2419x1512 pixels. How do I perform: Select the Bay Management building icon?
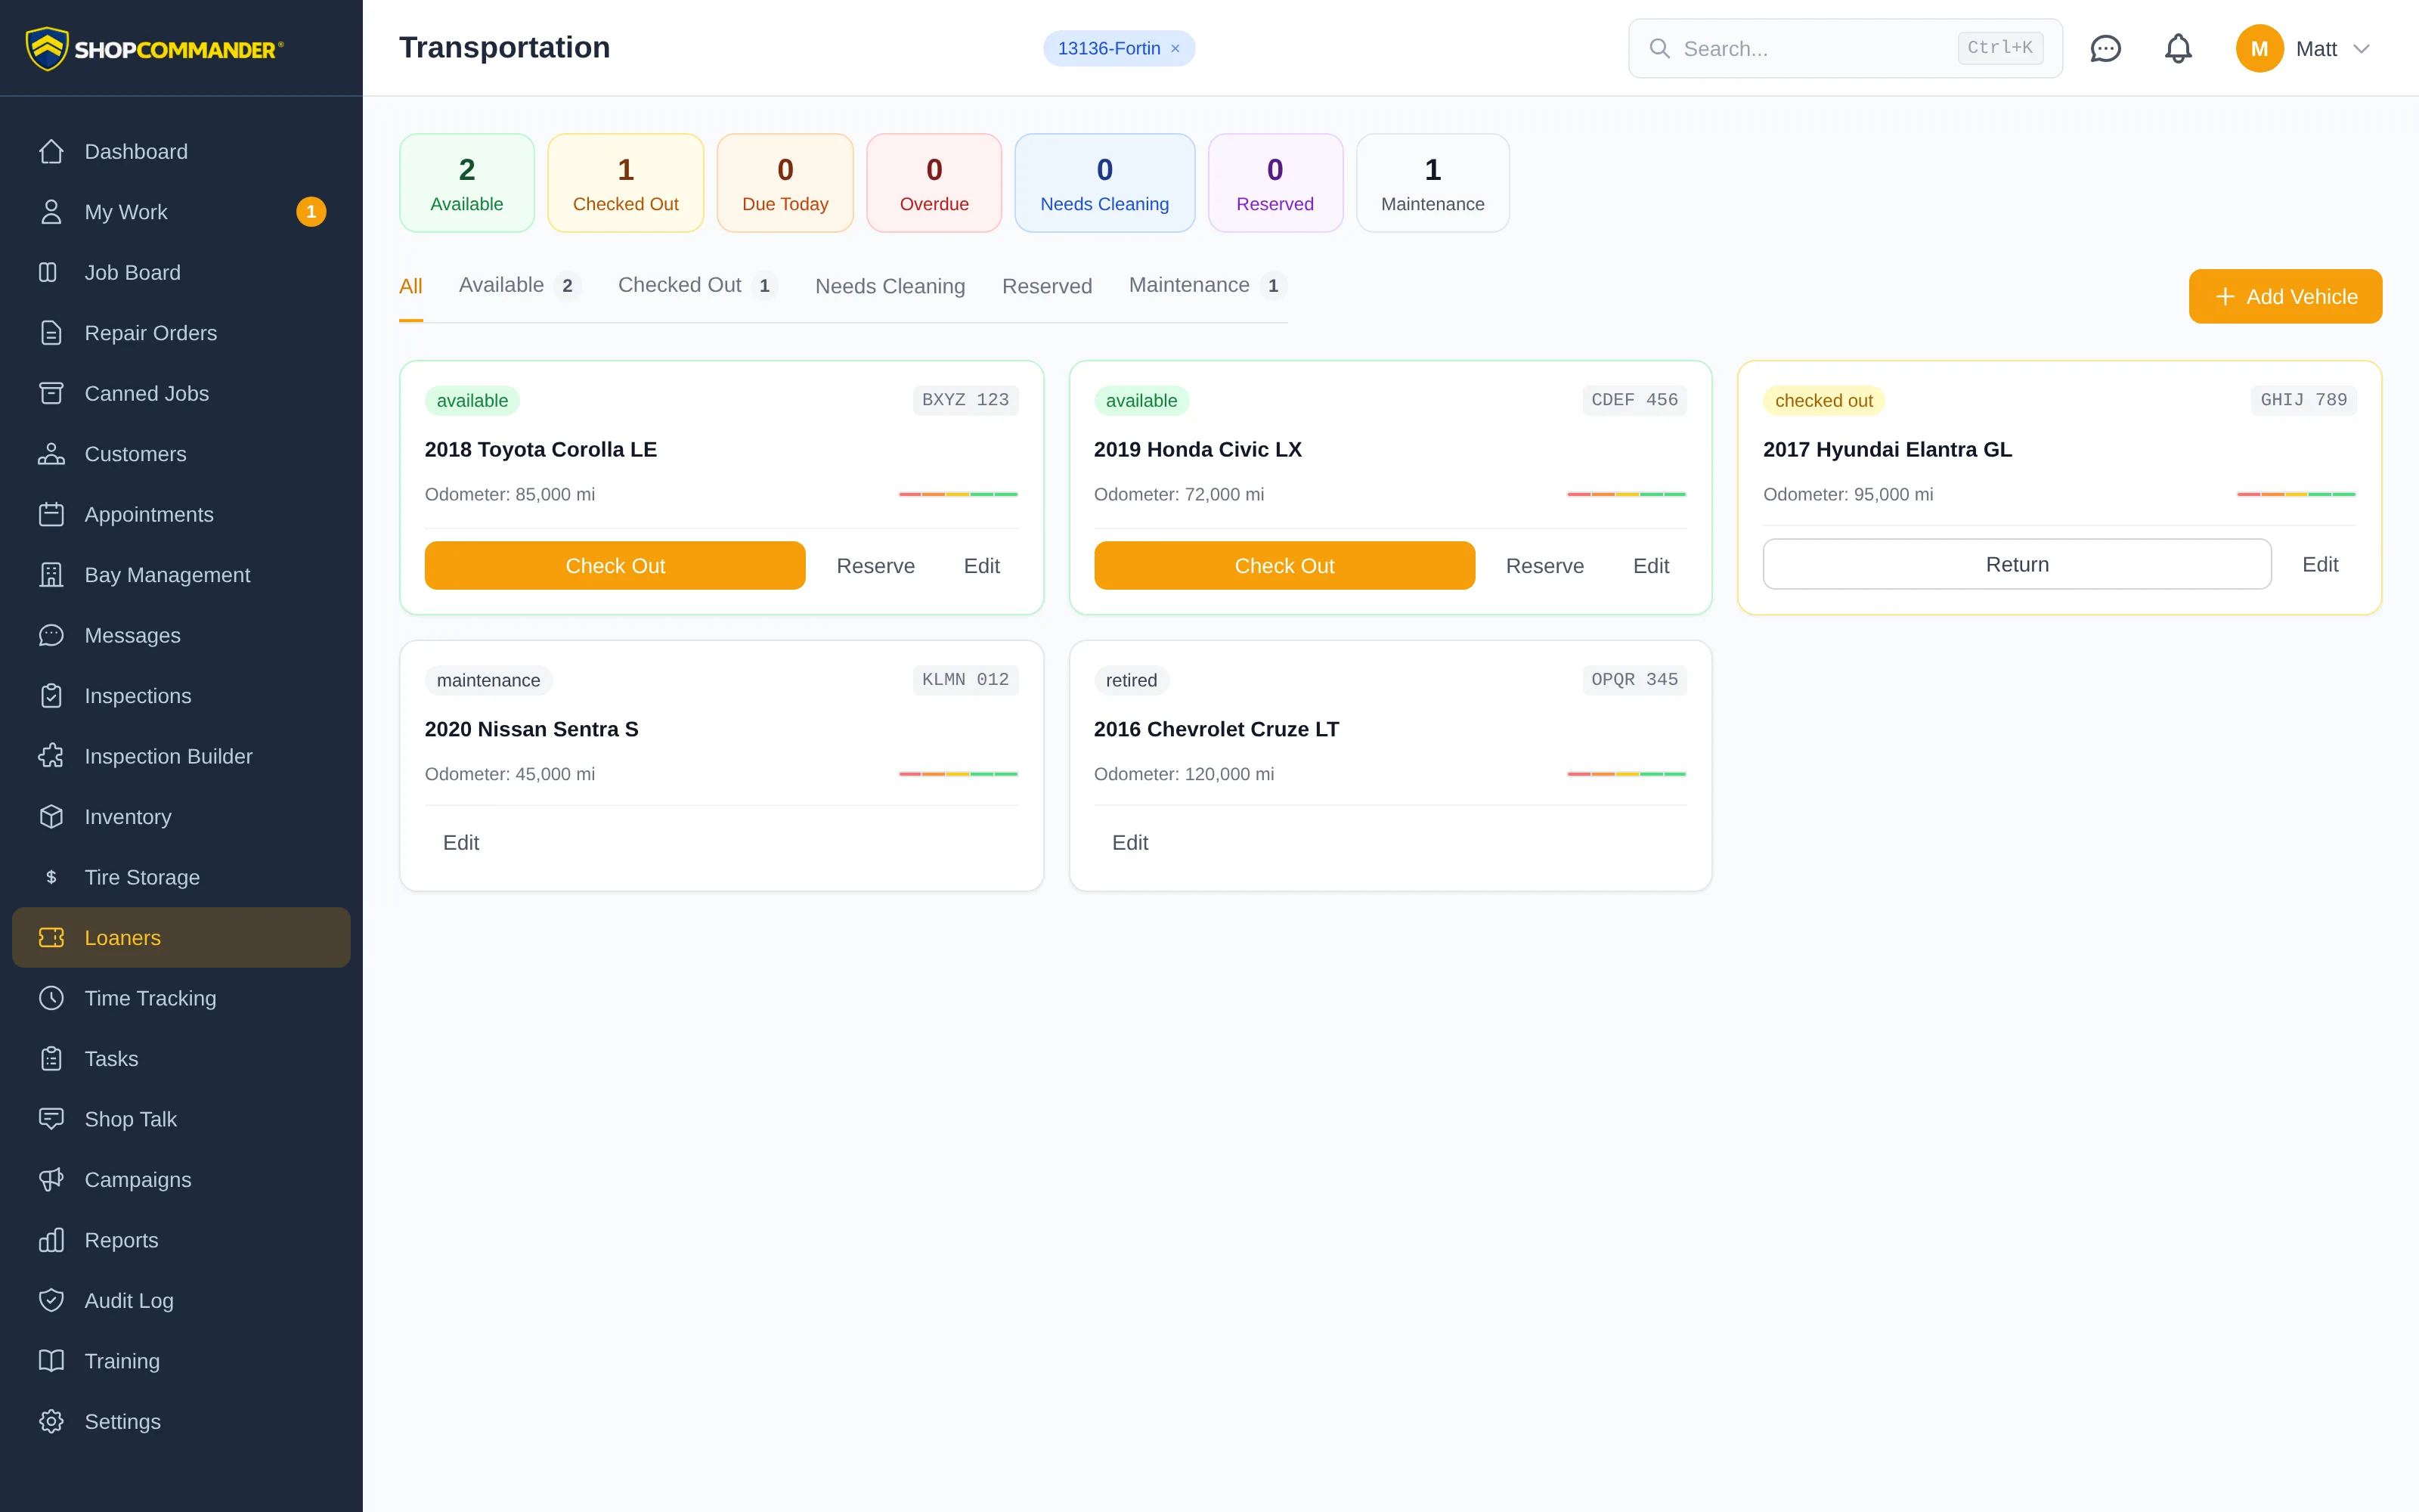pos(51,575)
